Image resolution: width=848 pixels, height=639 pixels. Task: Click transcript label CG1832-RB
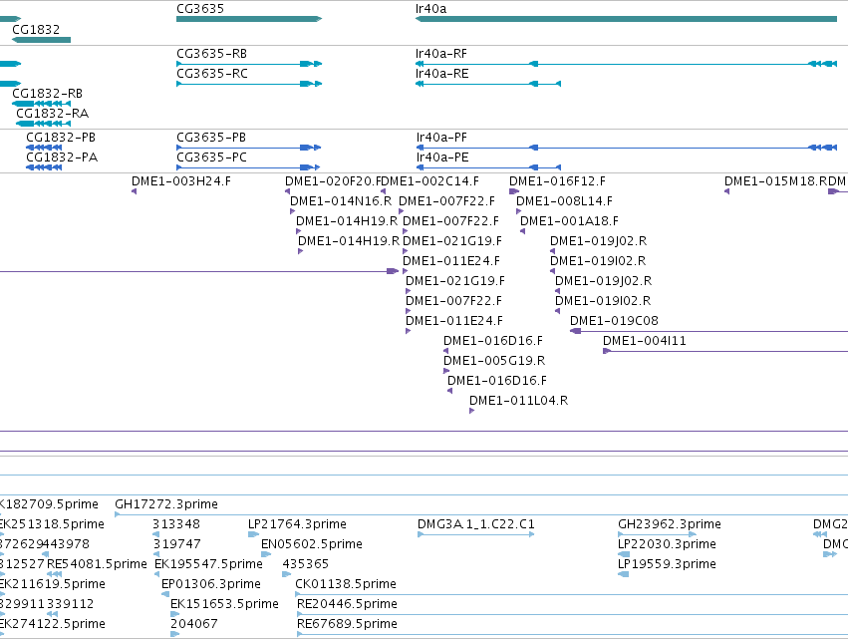point(47,94)
